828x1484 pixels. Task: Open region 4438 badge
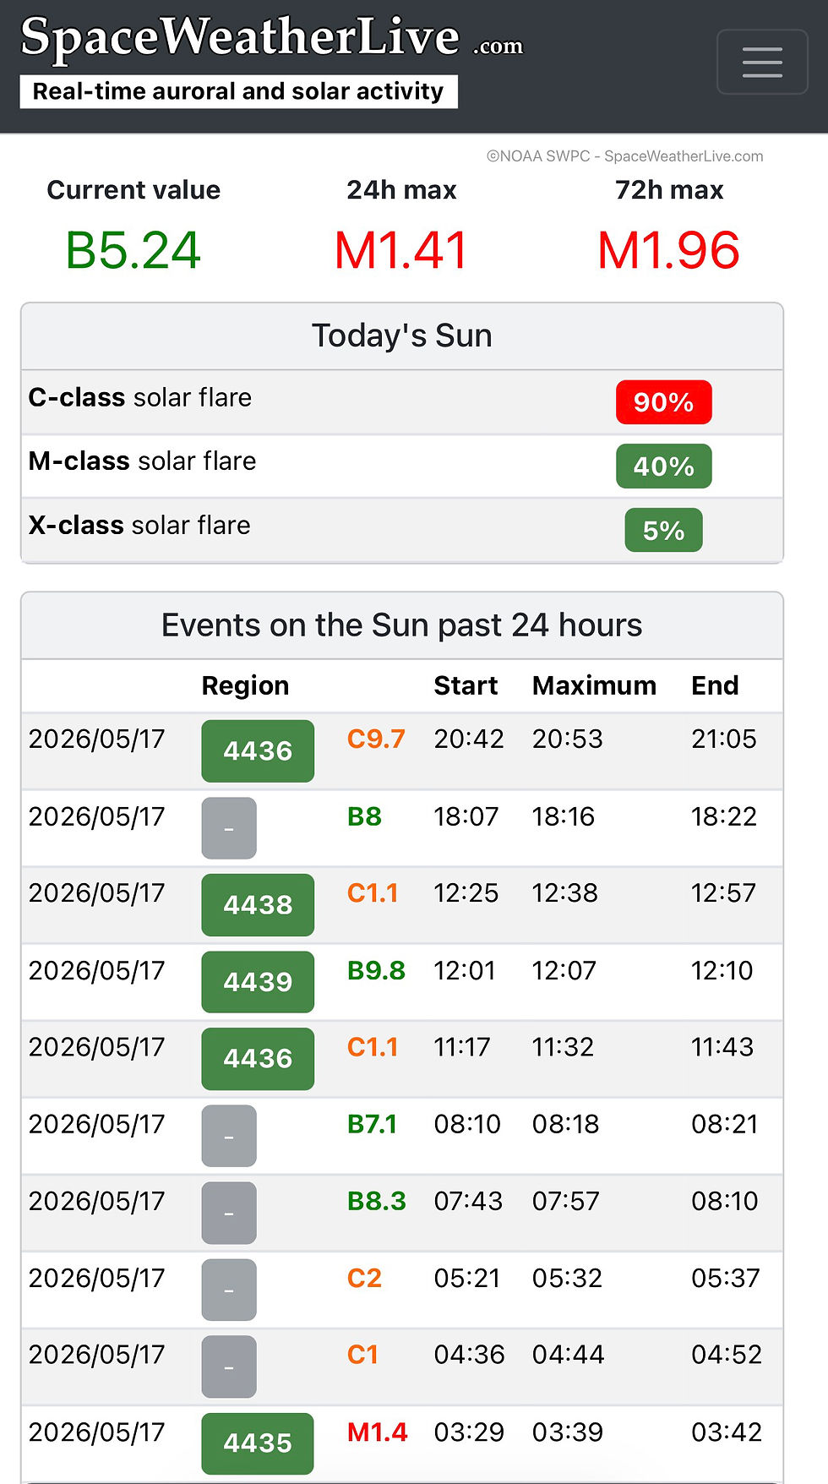[x=258, y=904]
